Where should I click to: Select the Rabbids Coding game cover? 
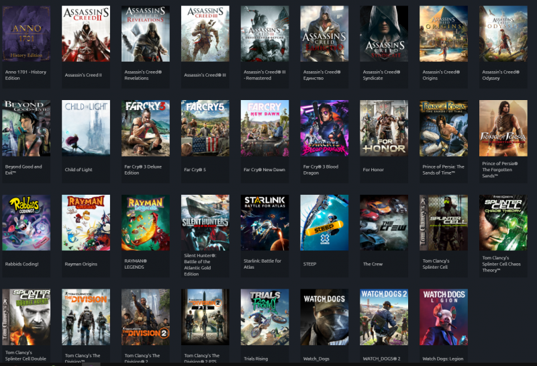(26, 223)
